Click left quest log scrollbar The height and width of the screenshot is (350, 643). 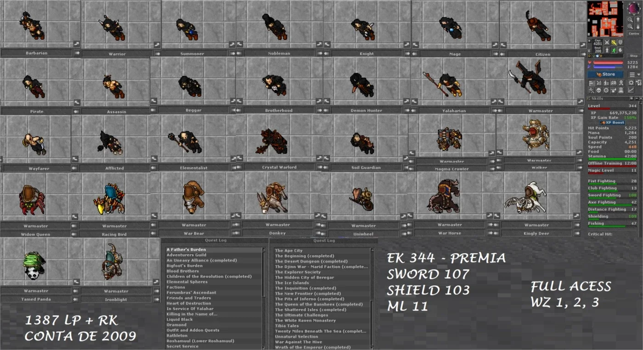pyautogui.click(x=264, y=298)
